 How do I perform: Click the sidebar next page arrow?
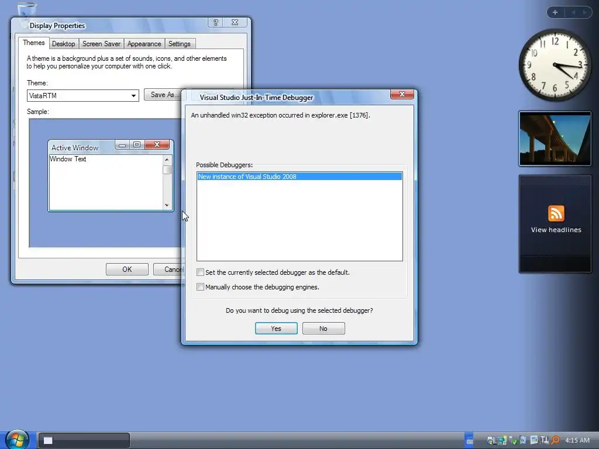click(584, 12)
